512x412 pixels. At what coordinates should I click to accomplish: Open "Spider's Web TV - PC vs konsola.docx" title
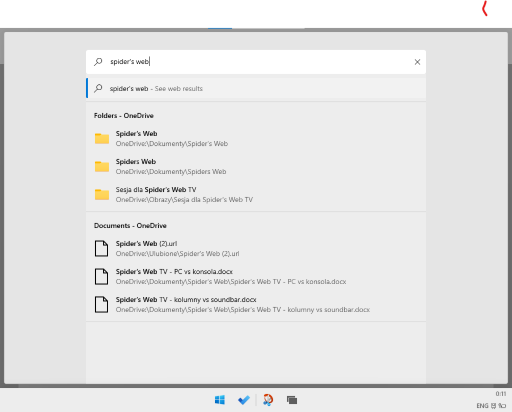pyautogui.click(x=175, y=272)
